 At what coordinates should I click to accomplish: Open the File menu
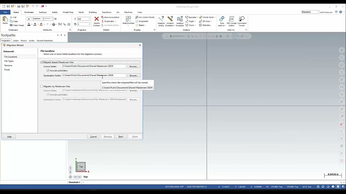tap(5, 12)
